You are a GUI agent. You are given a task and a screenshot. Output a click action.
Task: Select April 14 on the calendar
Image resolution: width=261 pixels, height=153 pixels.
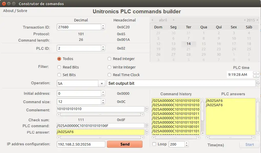coord(189,44)
